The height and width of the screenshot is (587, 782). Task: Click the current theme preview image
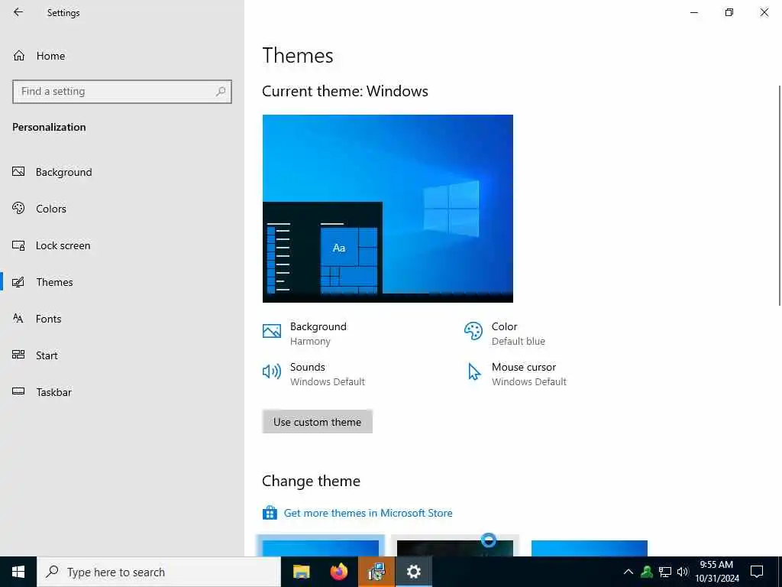pos(387,209)
